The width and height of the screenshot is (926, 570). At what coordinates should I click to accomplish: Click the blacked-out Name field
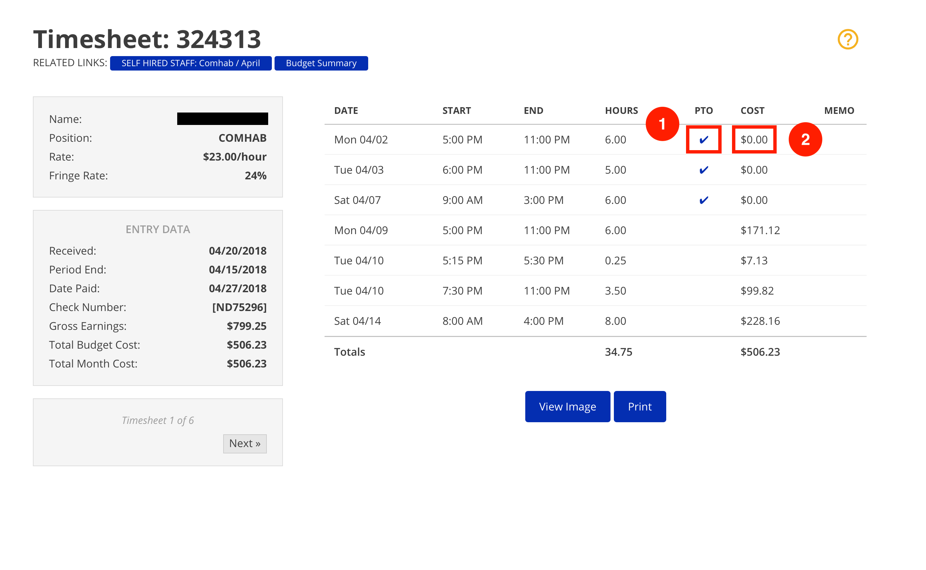[x=222, y=119]
